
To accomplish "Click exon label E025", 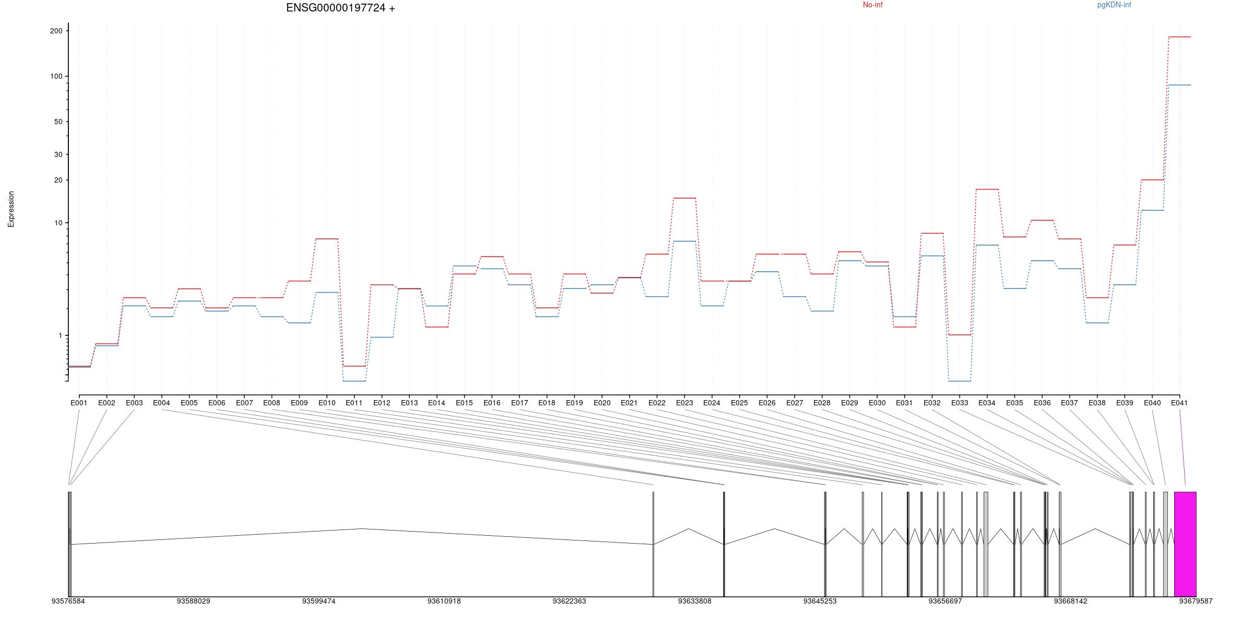I will coord(739,403).
